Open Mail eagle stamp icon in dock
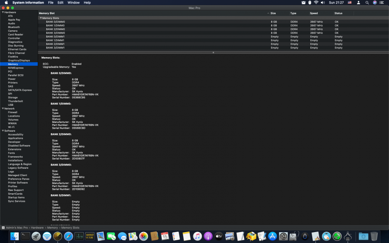389x243 pixels. point(100,236)
